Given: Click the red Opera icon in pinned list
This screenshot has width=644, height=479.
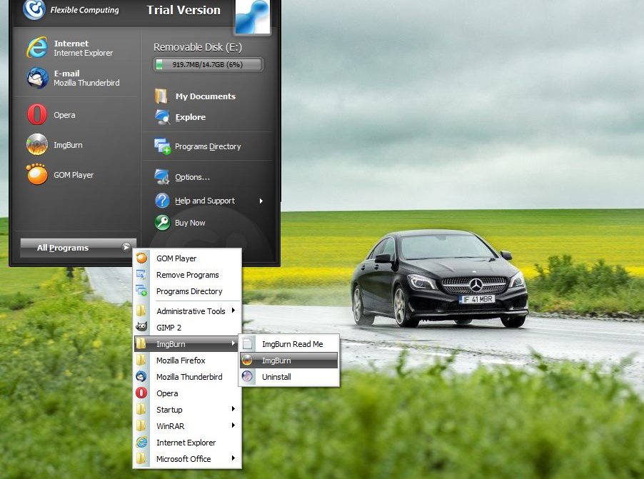Looking at the screenshot, I should (37, 115).
